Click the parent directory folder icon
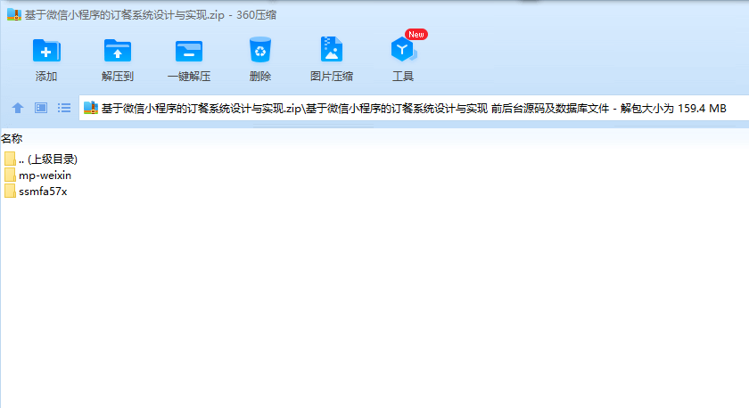Screen dimensions: 749x408 pos(10,159)
